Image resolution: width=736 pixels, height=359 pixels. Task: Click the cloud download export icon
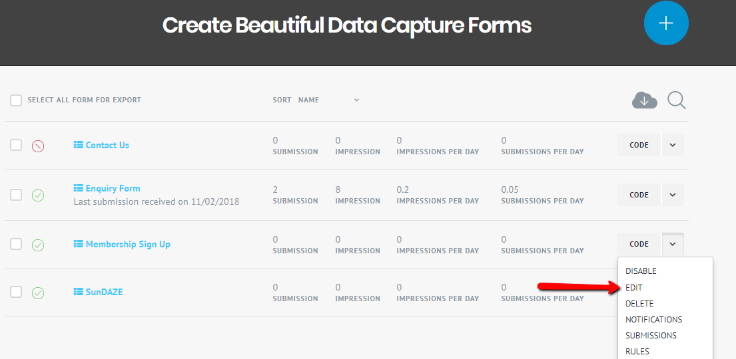tap(644, 100)
